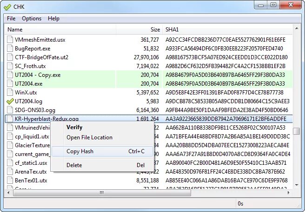Sort by the Size column header
The height and width of the screenshot is (212, 305).
tap(139, 30)
